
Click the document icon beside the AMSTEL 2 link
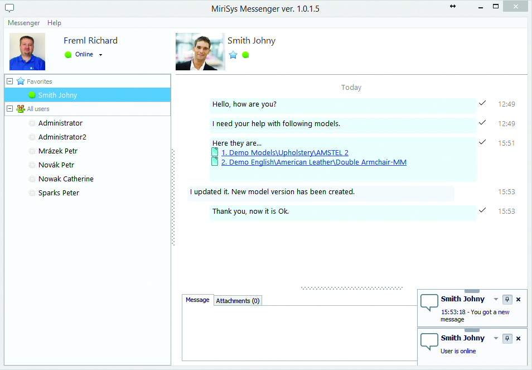pyautogui.click(x=215, y=152)
